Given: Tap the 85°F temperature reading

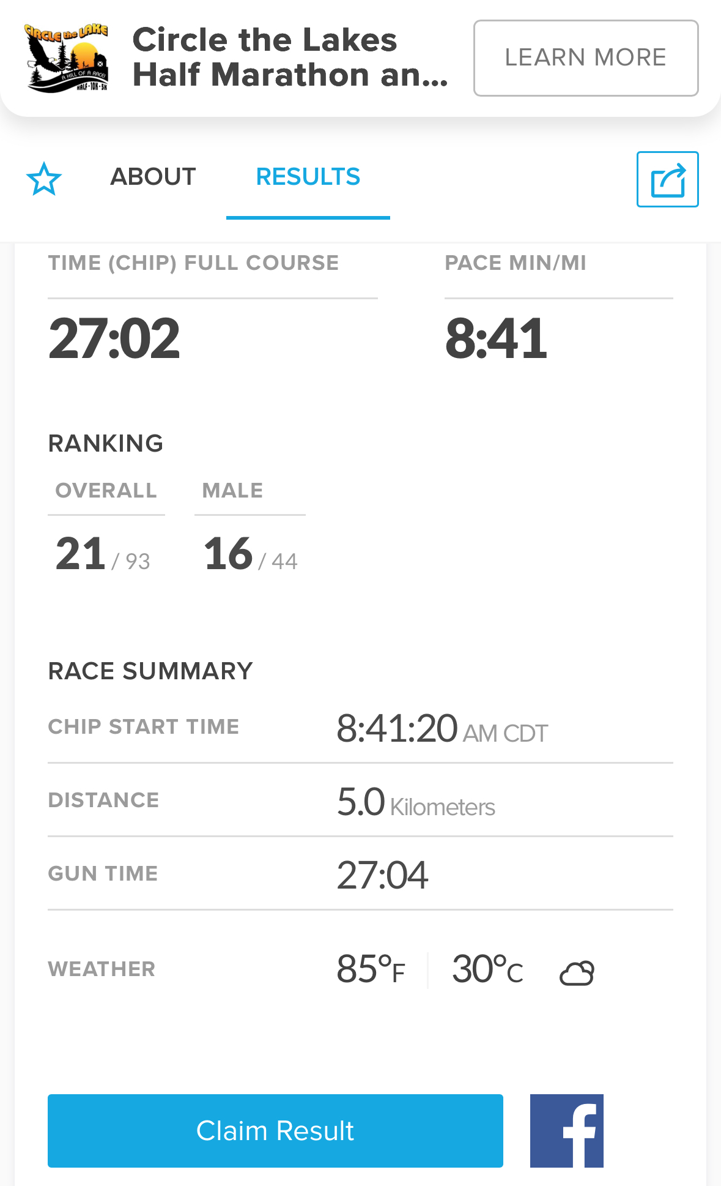Looking at the screenshot, I should click(x=371, y=969).
